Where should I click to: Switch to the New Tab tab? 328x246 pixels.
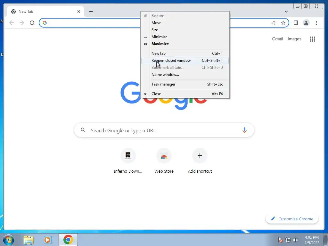45,12
